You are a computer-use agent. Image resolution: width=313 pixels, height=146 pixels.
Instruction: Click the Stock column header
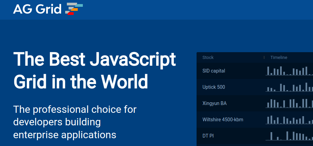pyautogui.click(x=208, y=57)
